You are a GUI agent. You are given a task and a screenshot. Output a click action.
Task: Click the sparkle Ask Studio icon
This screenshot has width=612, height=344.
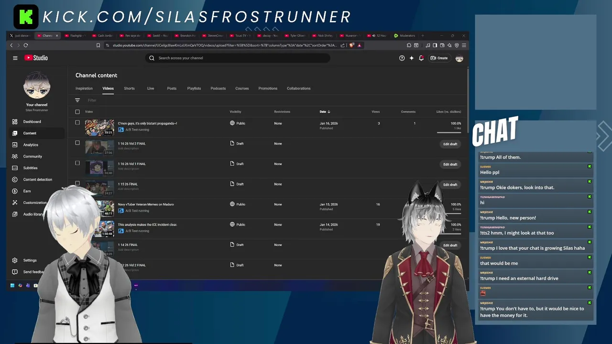[411, 58]
